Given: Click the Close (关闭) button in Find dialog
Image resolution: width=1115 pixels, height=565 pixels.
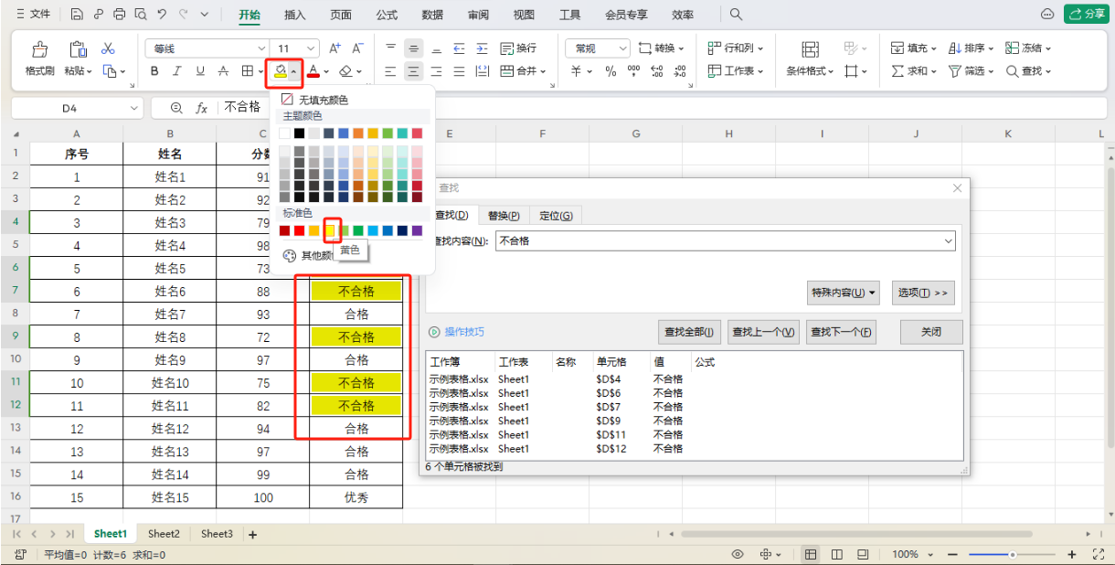Looking at the screenshot, I should [x=931, y=332].
